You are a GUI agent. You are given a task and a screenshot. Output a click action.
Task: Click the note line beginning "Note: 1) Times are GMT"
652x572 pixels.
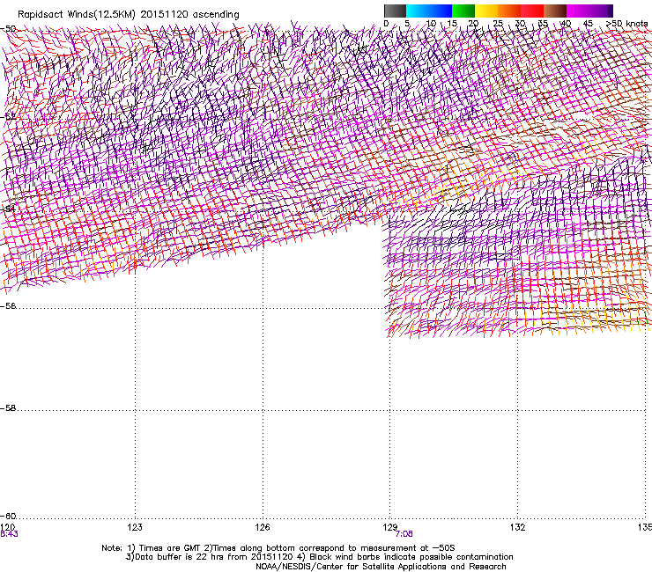coord(278,548)
